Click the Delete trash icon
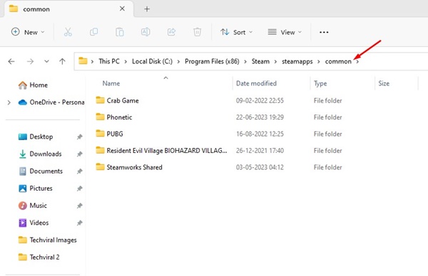Image resolution: width=428 pixels, height=276 pixels. 197,32
